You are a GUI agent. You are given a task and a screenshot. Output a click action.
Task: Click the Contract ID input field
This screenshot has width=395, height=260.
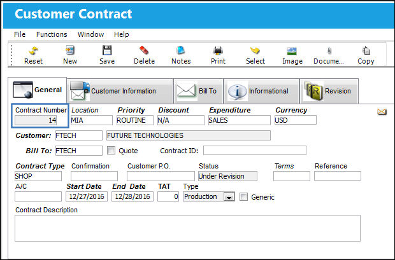click(255, 151)
